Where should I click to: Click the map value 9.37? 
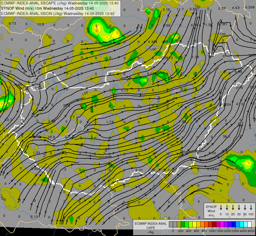point(139,170)
